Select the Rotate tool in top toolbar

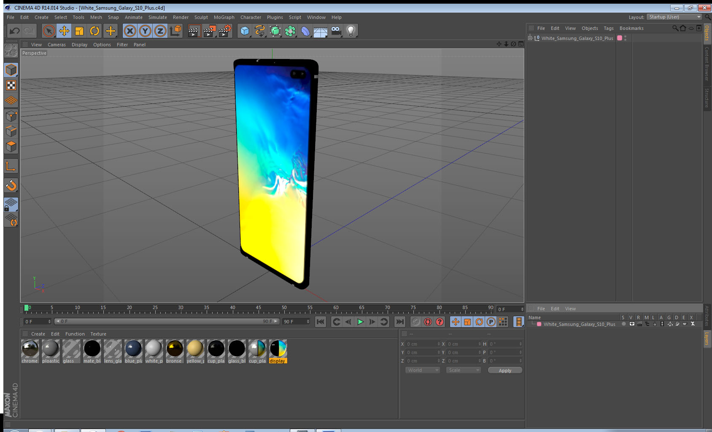click(x=95, y=31)
